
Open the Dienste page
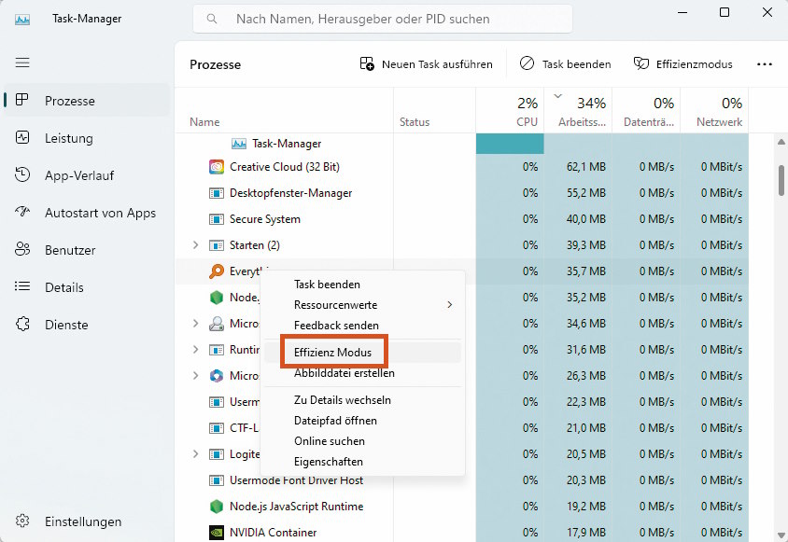click(x=87, y=325)
